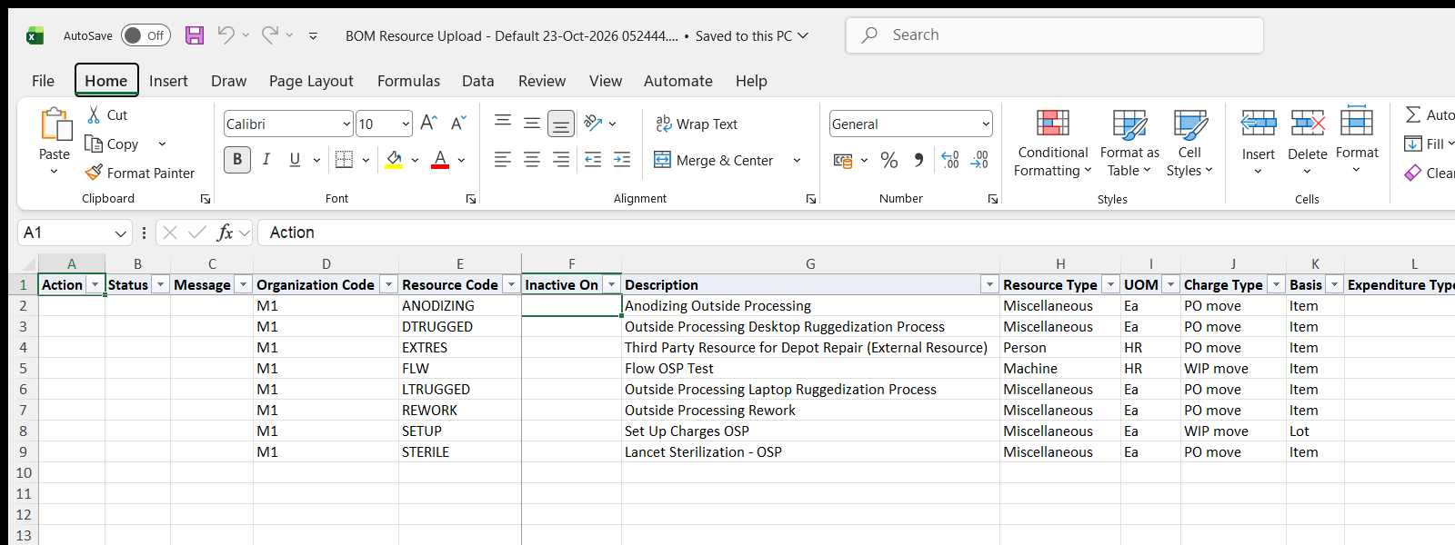Open the font name Calibri dropdown
This screenshot has height=545, width=1455.
pos(346,124)
